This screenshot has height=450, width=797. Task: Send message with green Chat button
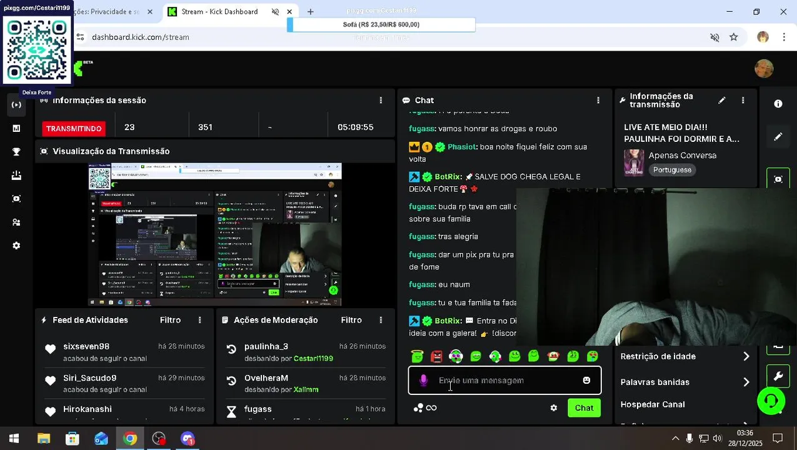[x=584, y=407]
